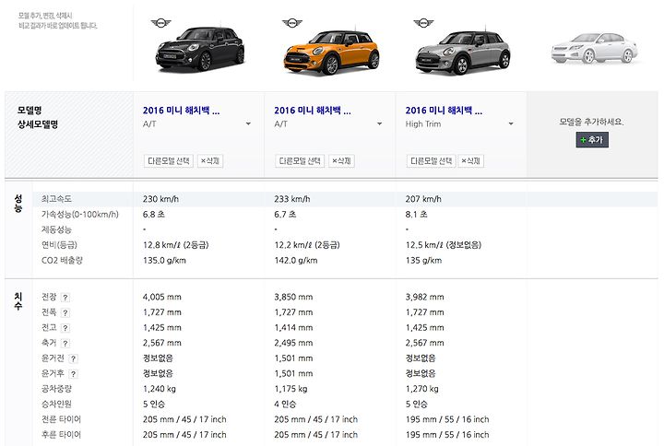Click the 성능 section heading

click(x=18, y=203)
